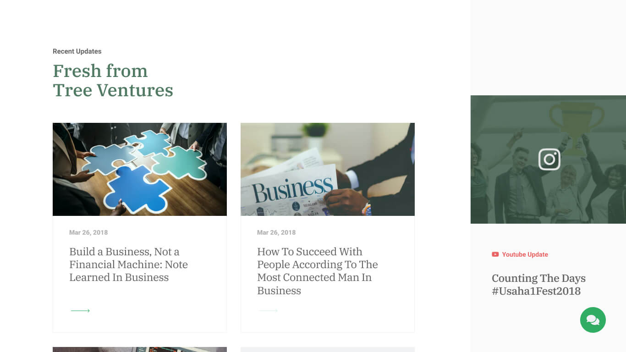Click the arrow under the Build a Business post
This screenshot has width=626, height=352.
click(x=80, y=311)
